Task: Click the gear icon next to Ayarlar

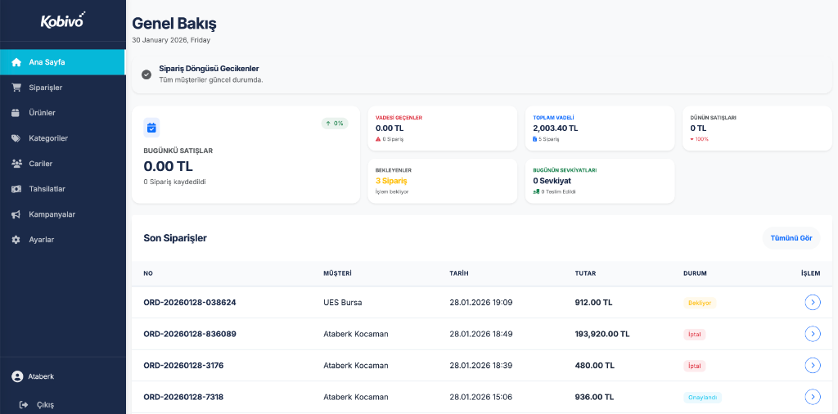Action: coord(16,240)
